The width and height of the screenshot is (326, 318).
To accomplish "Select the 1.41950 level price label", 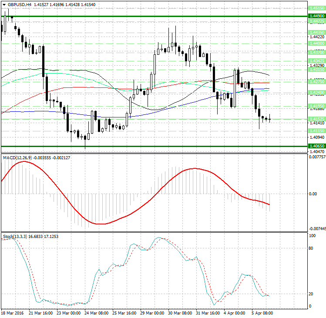I will 316,106.
